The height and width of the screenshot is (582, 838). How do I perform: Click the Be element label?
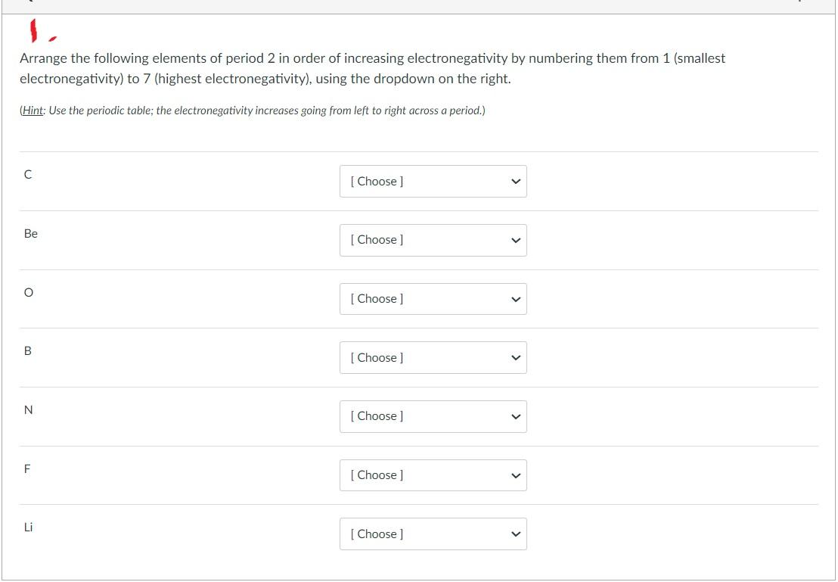[30, 233]
